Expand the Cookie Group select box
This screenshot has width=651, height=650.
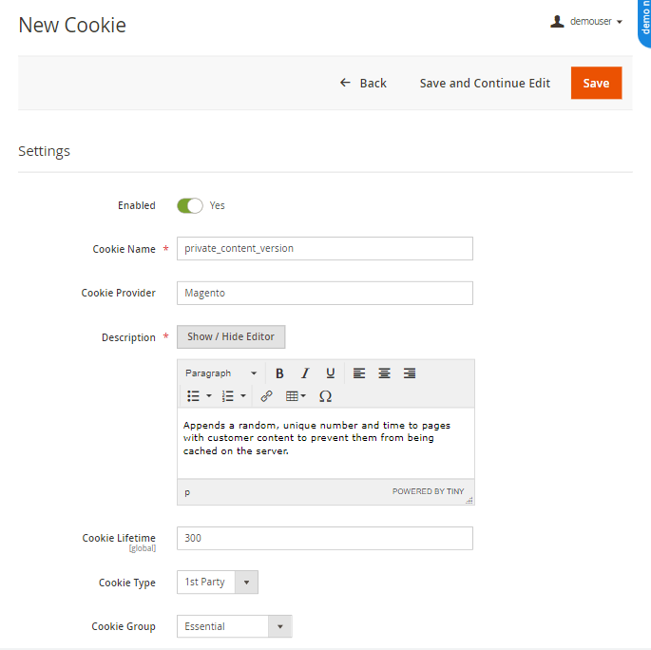[235, 626]
